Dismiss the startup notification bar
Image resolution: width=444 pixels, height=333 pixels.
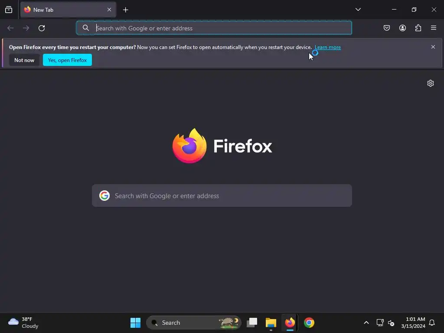(x=433, y=47)
